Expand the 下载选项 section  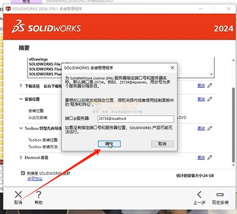[21, 86]
